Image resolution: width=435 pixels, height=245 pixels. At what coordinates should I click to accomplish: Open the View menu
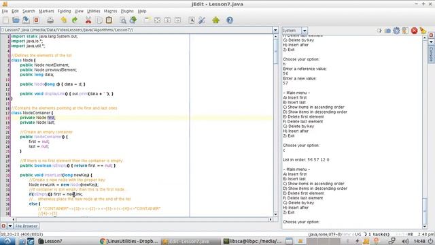click(79, 11)
